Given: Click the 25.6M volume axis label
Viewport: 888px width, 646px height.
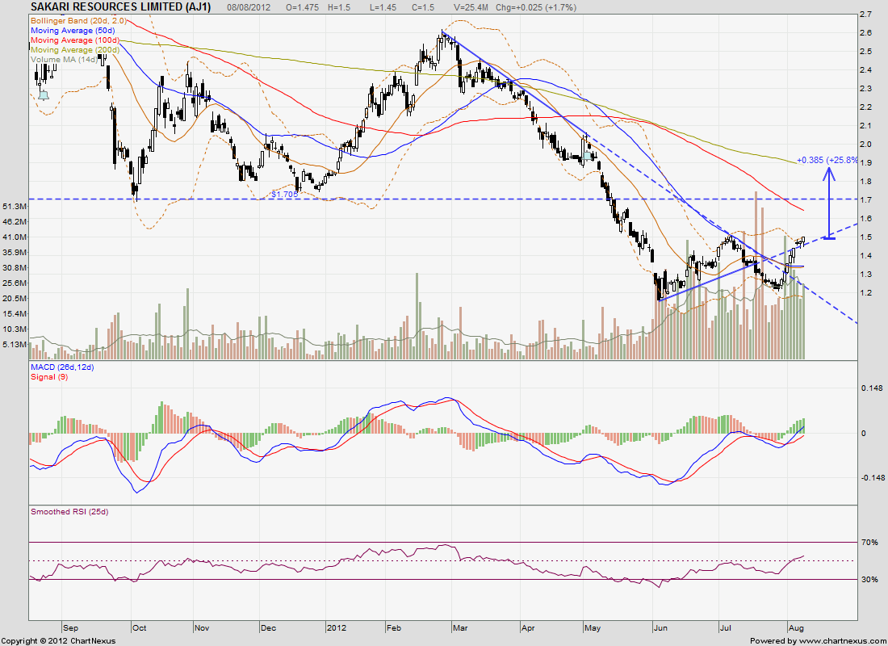Looking at the screenshot, I should (x=15, y=283).
